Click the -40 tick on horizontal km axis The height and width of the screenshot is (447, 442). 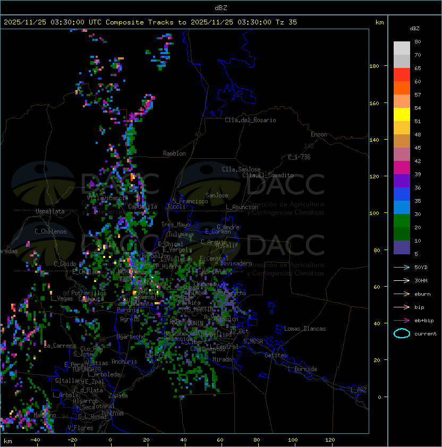point(35,440)
